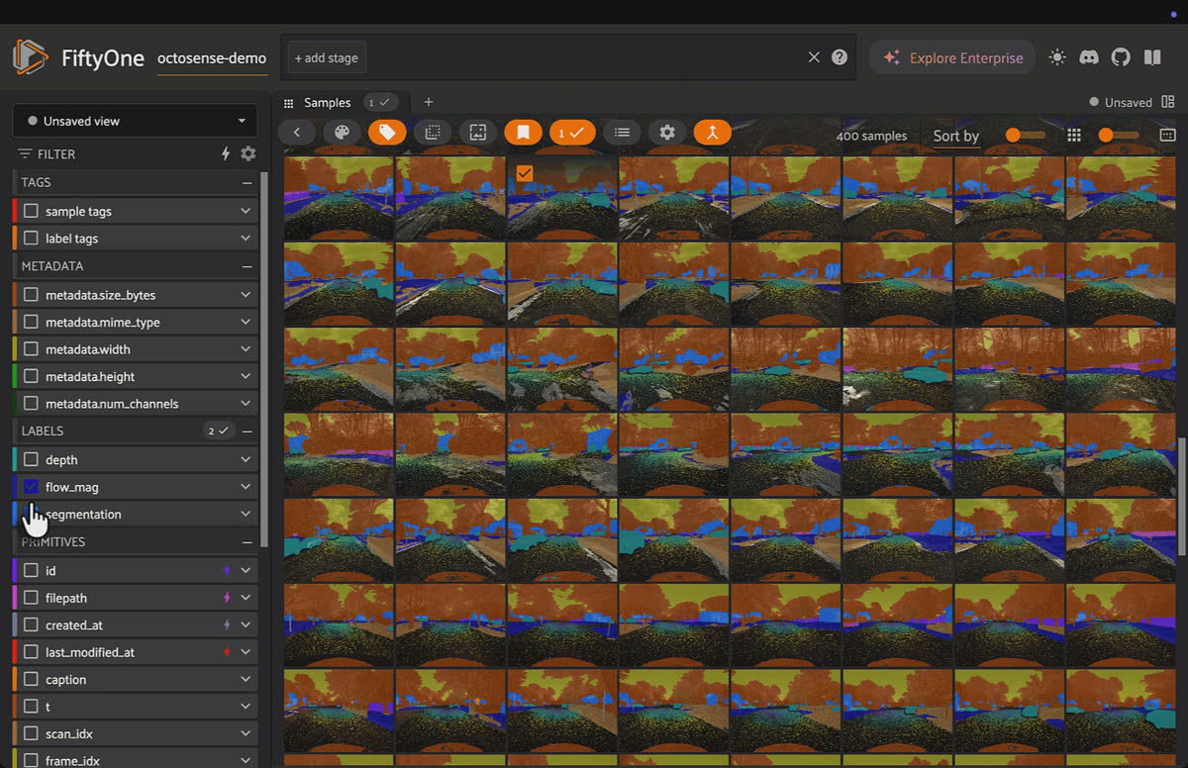
Task: Click the sample grid vertical scrollbar
Action: coord(1182,498)
